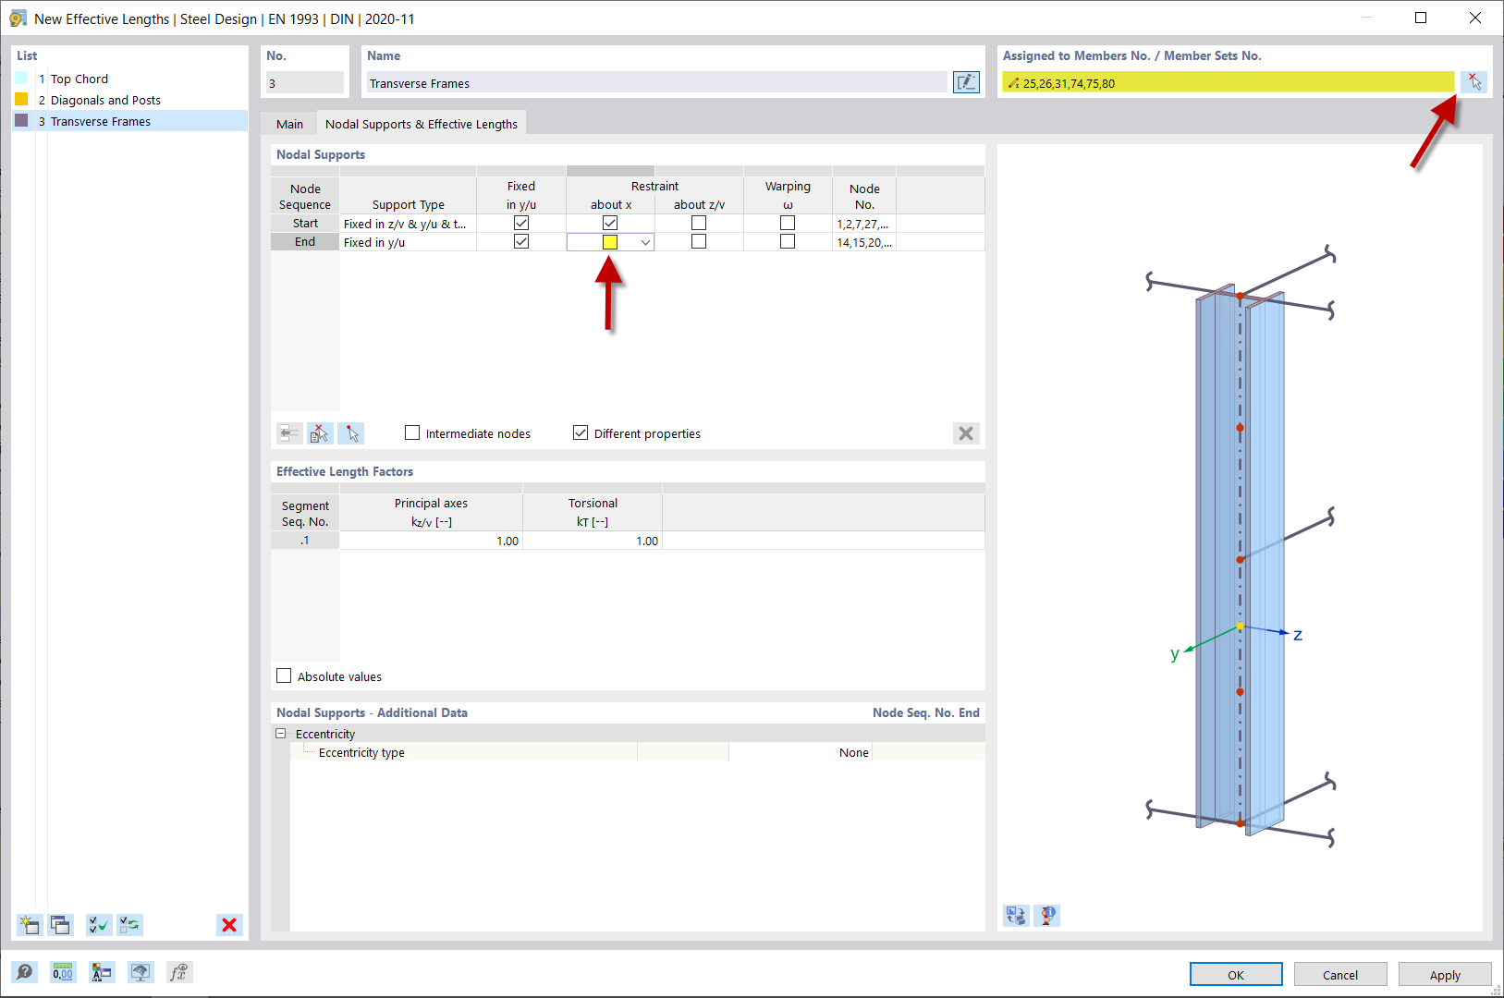Create a new effective length entry
This screenshot has width=1504, height=998.
[29, 925]
